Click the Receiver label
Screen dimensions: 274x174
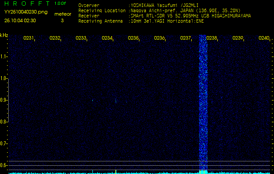coord(89,16)
